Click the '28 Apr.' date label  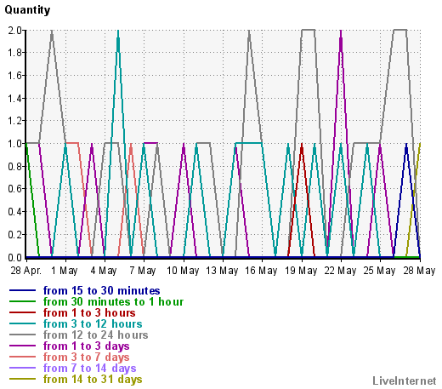26,271
